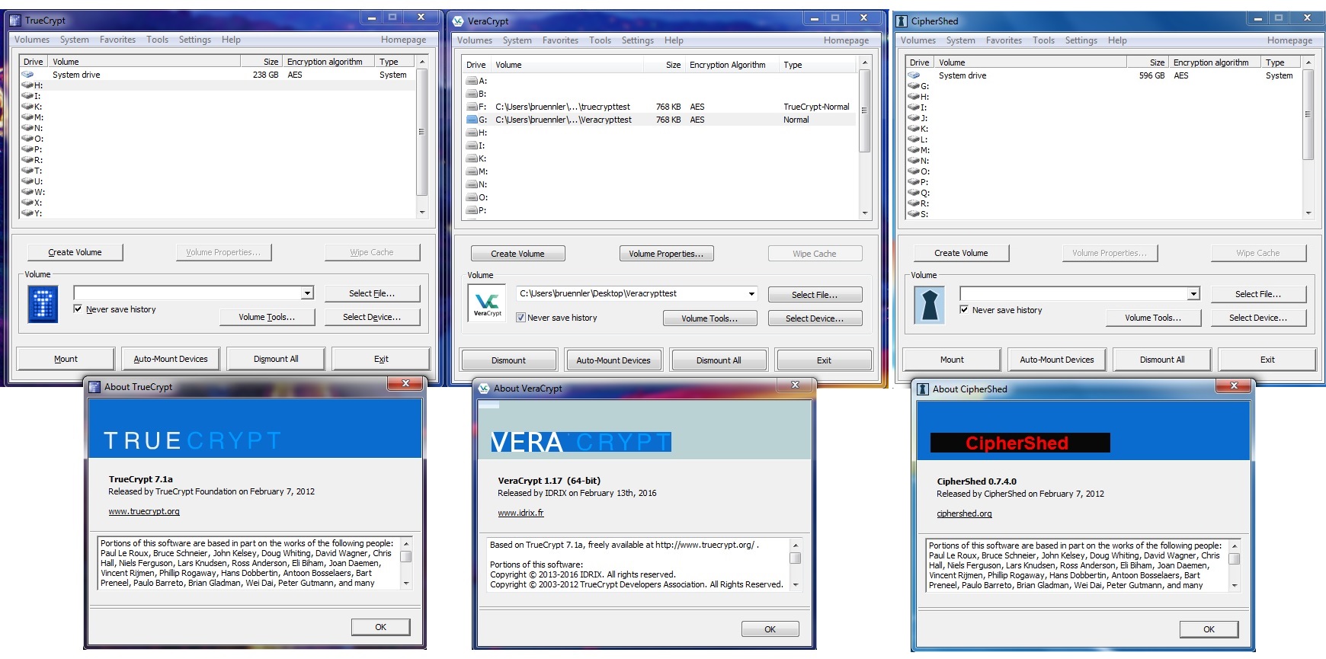Image resolution: width=1326 pixels, height=659 pixels.
Task: Uncheck Never save history in VeraCrypt
Action: [x=520, y=318]
